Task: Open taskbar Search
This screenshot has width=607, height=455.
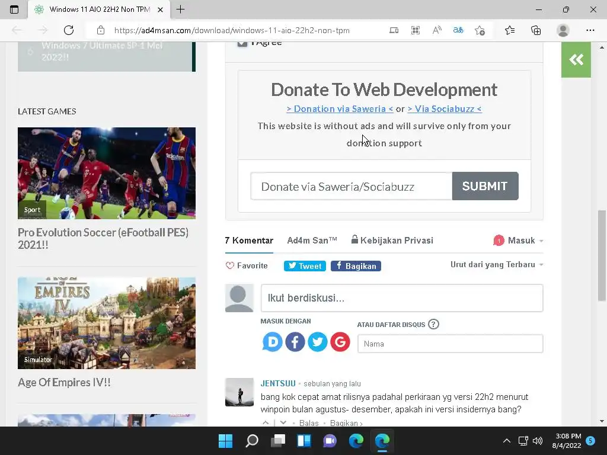Action: pyautogui.click(x=251, y=441)
